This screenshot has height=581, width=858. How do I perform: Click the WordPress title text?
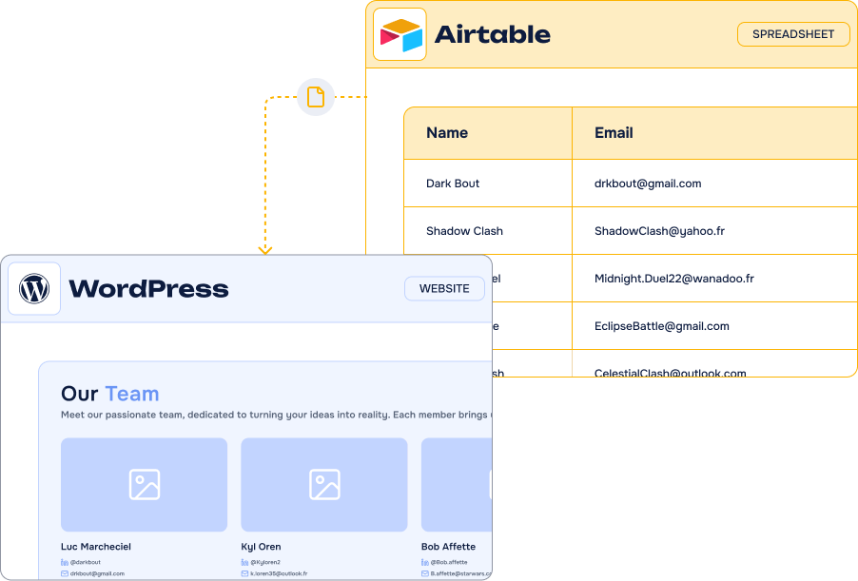click(x=148, y=289)
